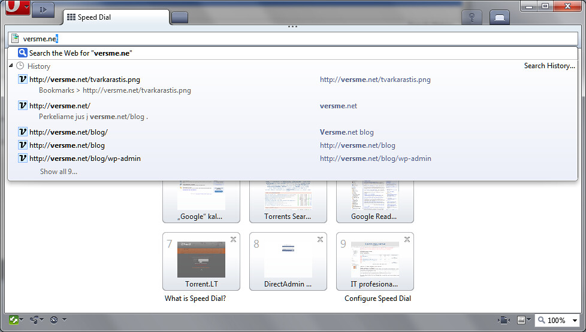This screenshot has height=332, width=586.
Task: Click favicon next to versme.net/blog/wp-admin
Action: pyautogui.click(x=22, y=158)
